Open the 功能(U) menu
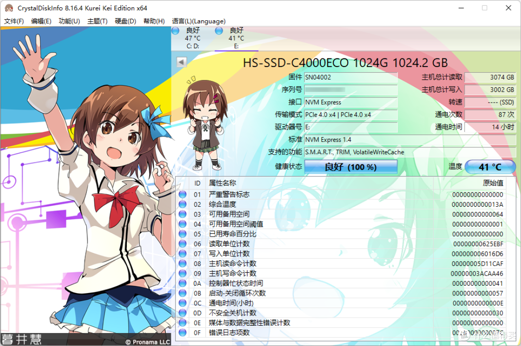 pos(69,21)
